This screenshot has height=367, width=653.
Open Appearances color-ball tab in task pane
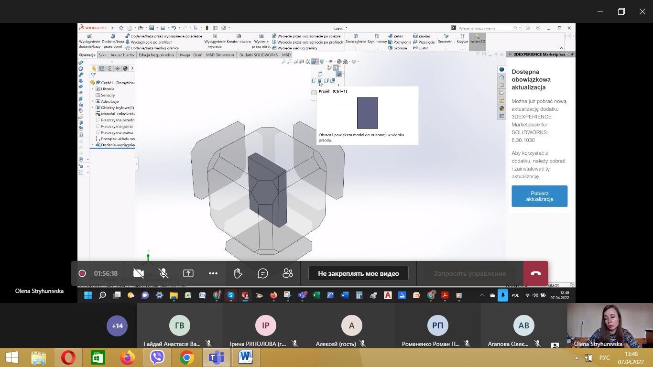[501, 108]
